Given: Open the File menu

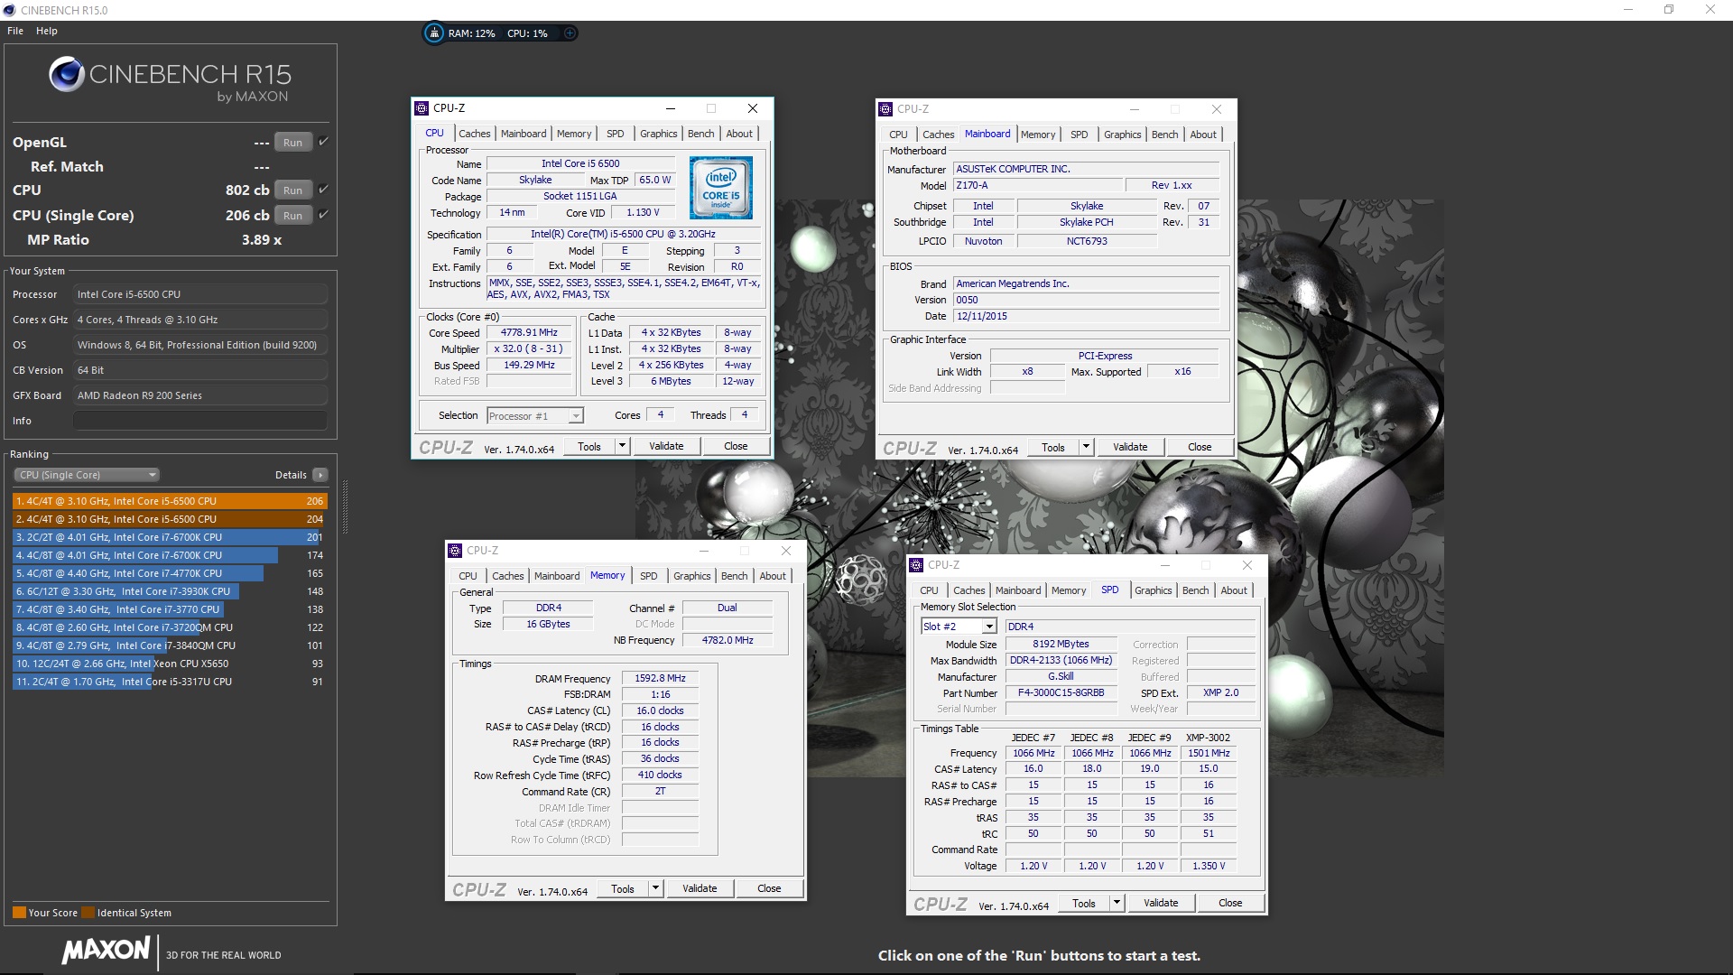Looking at the screenshot, I should point(15,31).
